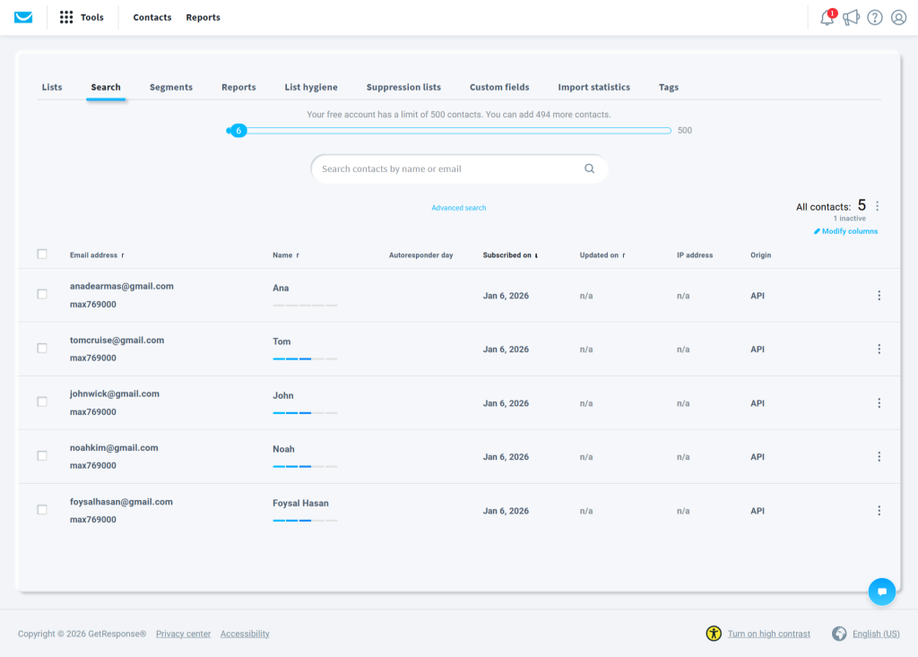Open the help question mark icon
This screenshot has width=918, height=657.
875,18
